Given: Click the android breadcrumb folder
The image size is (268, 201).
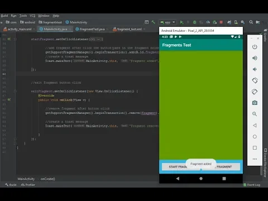Looking at the screenshot, I should point(27,22).
